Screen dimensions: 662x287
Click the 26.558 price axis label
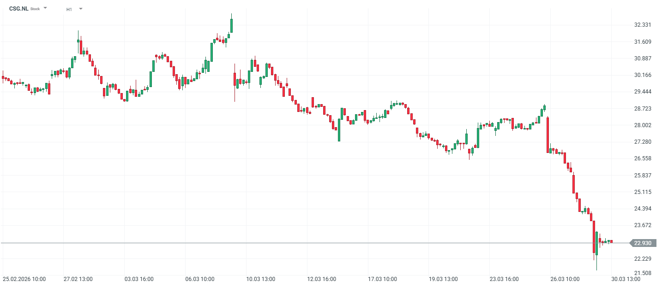pos(642,158)
